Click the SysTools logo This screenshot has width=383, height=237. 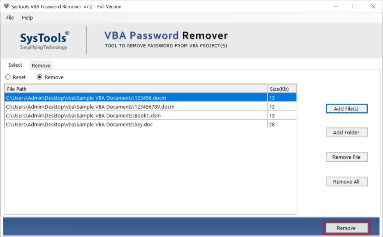pyautogui.click(x=45, y=40)
